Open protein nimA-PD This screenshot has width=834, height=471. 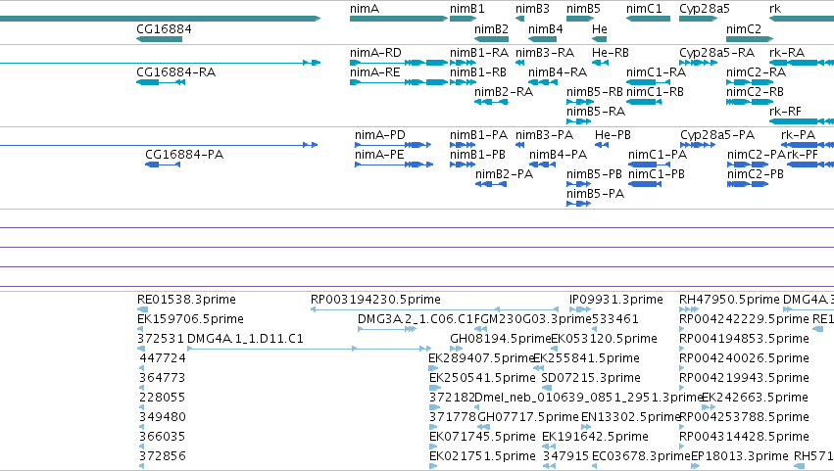pos(379,135)
